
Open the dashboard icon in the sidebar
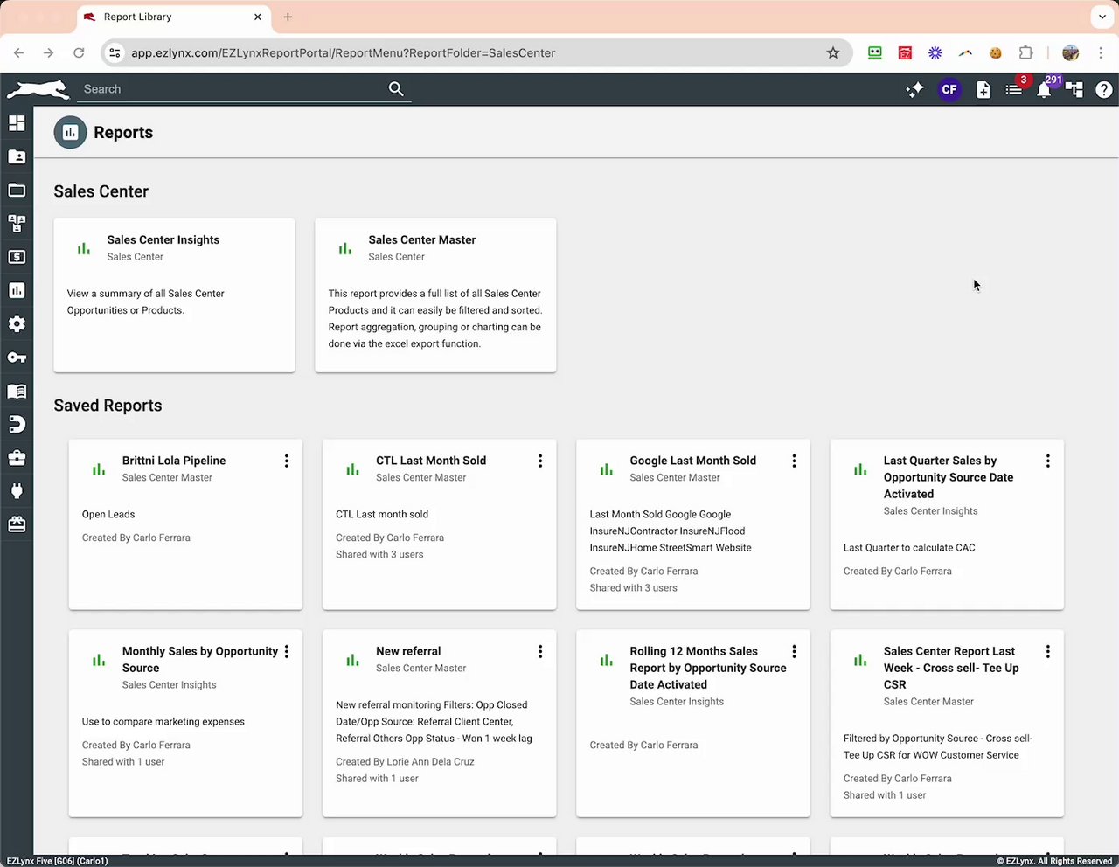pos(17,123)
